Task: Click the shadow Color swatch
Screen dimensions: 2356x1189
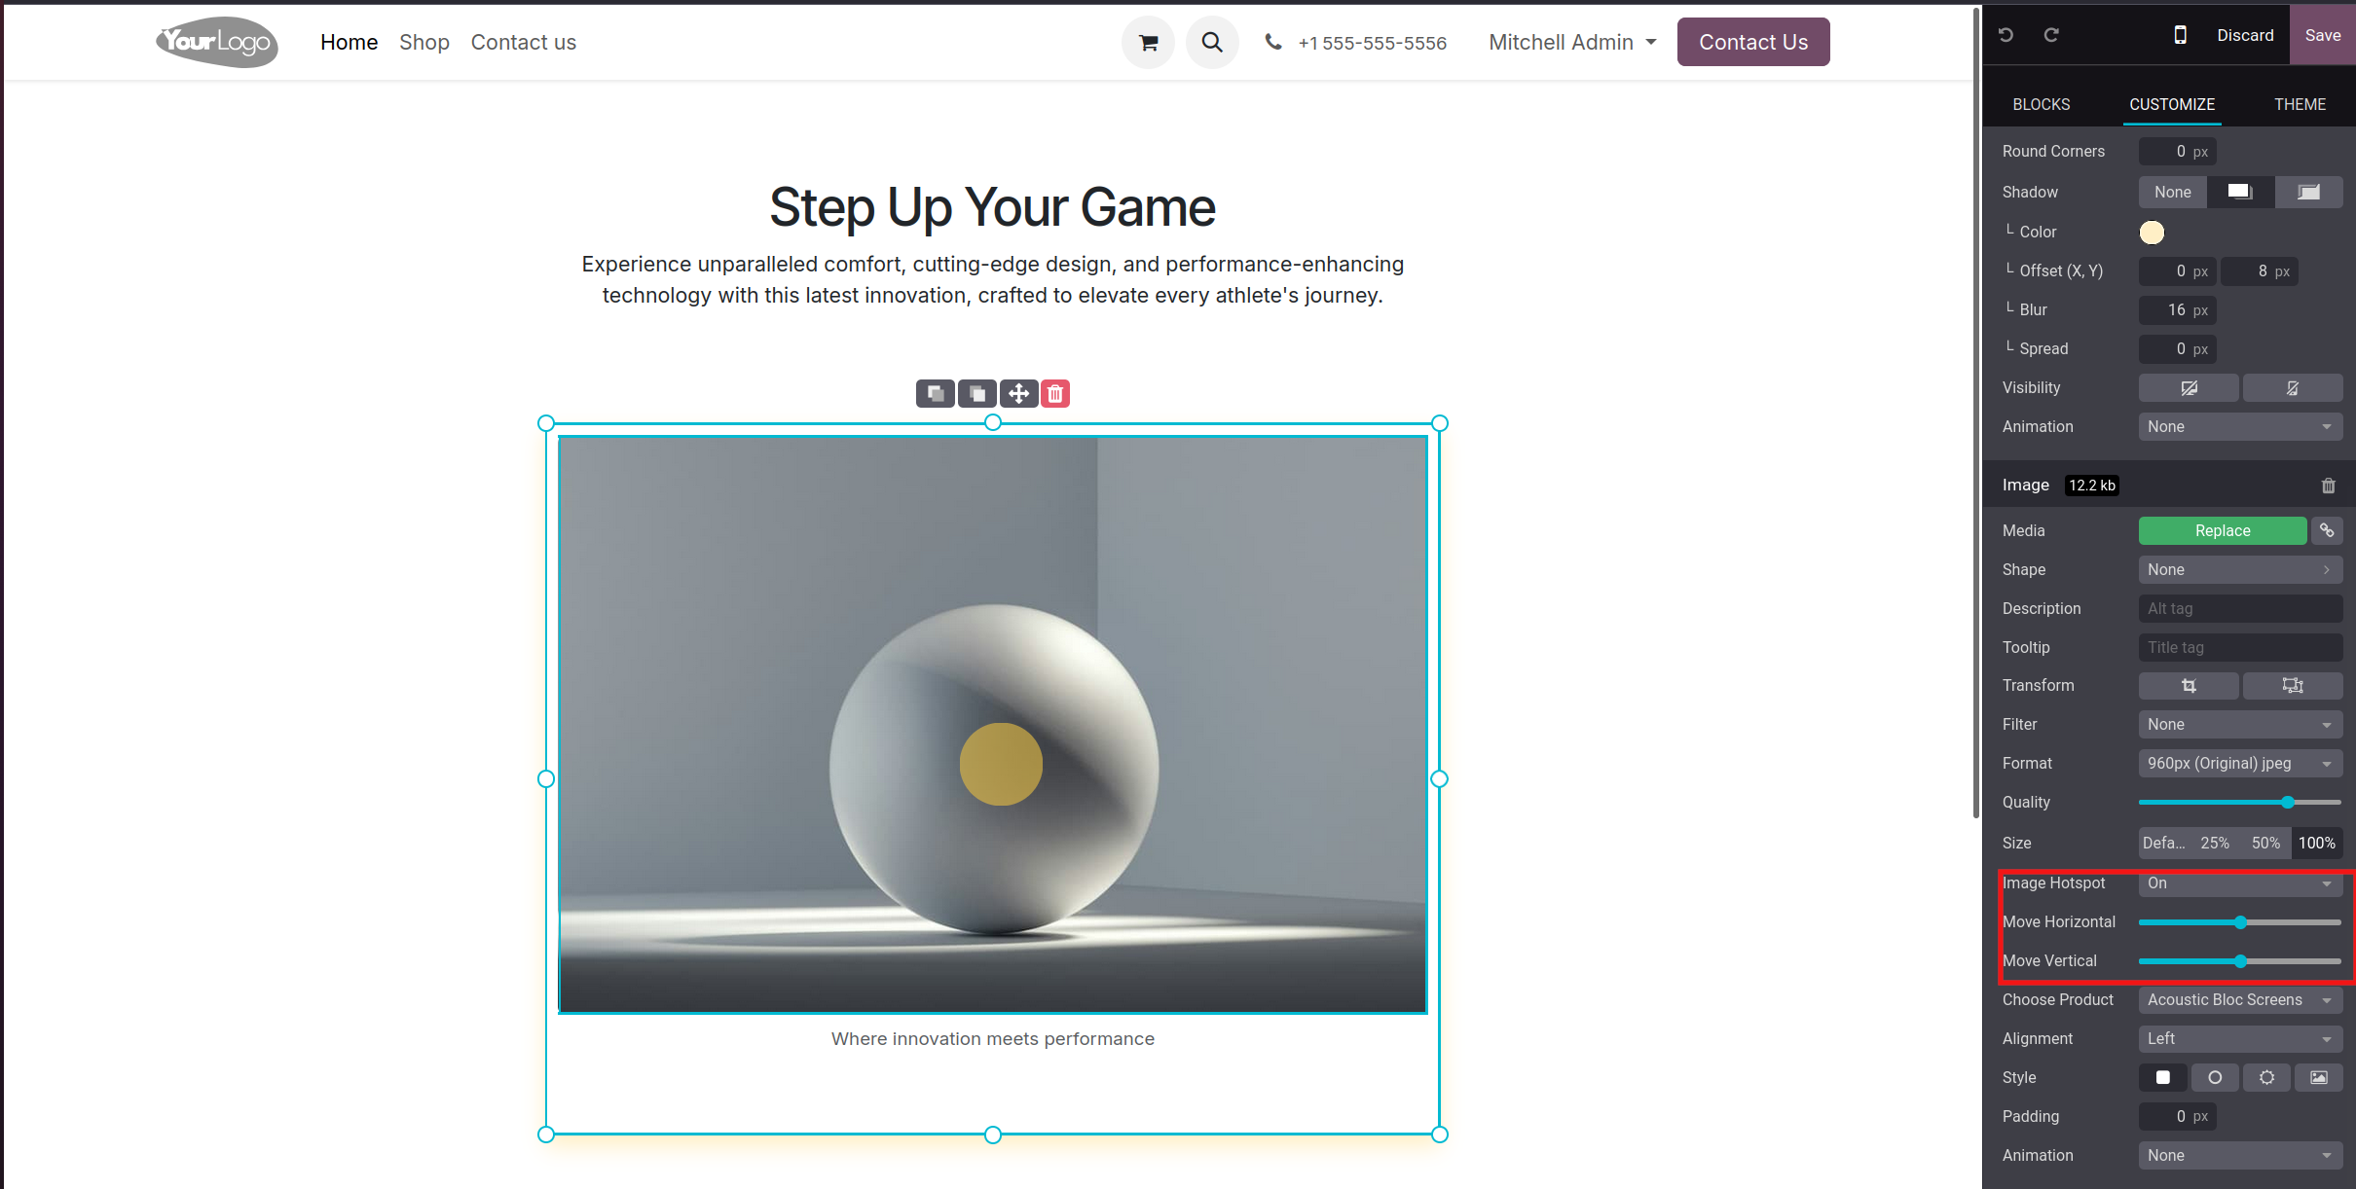Action: 2152,233
